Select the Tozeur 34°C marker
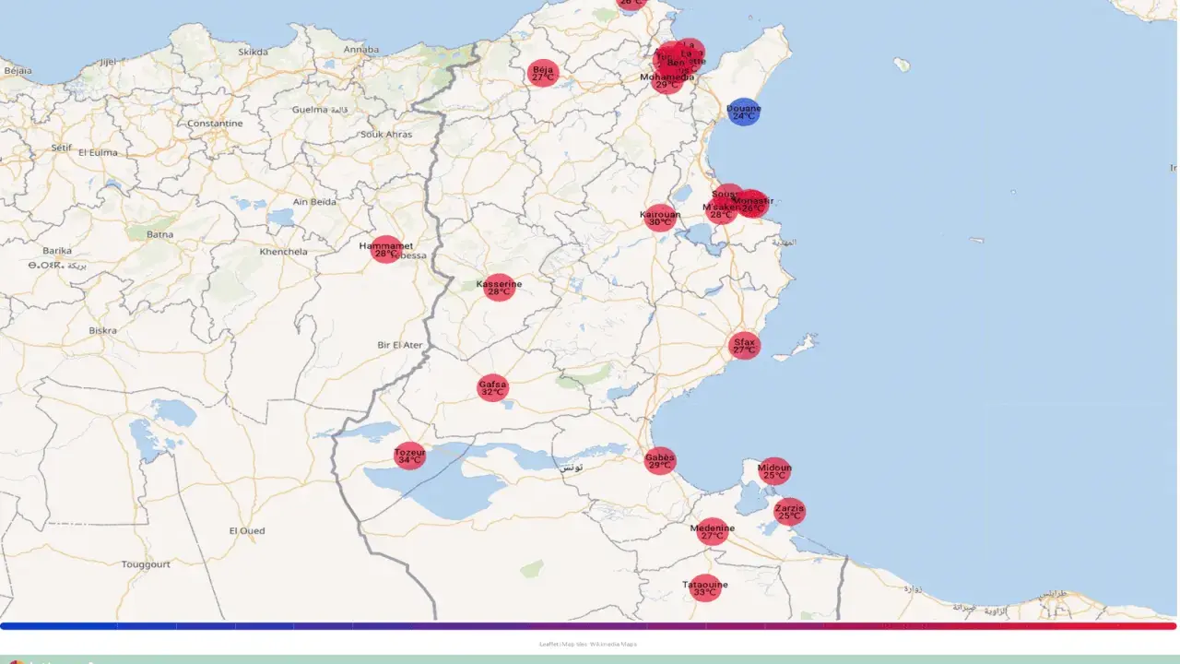Viewport: 1180px width, 664px height. (x=410, y=455)
